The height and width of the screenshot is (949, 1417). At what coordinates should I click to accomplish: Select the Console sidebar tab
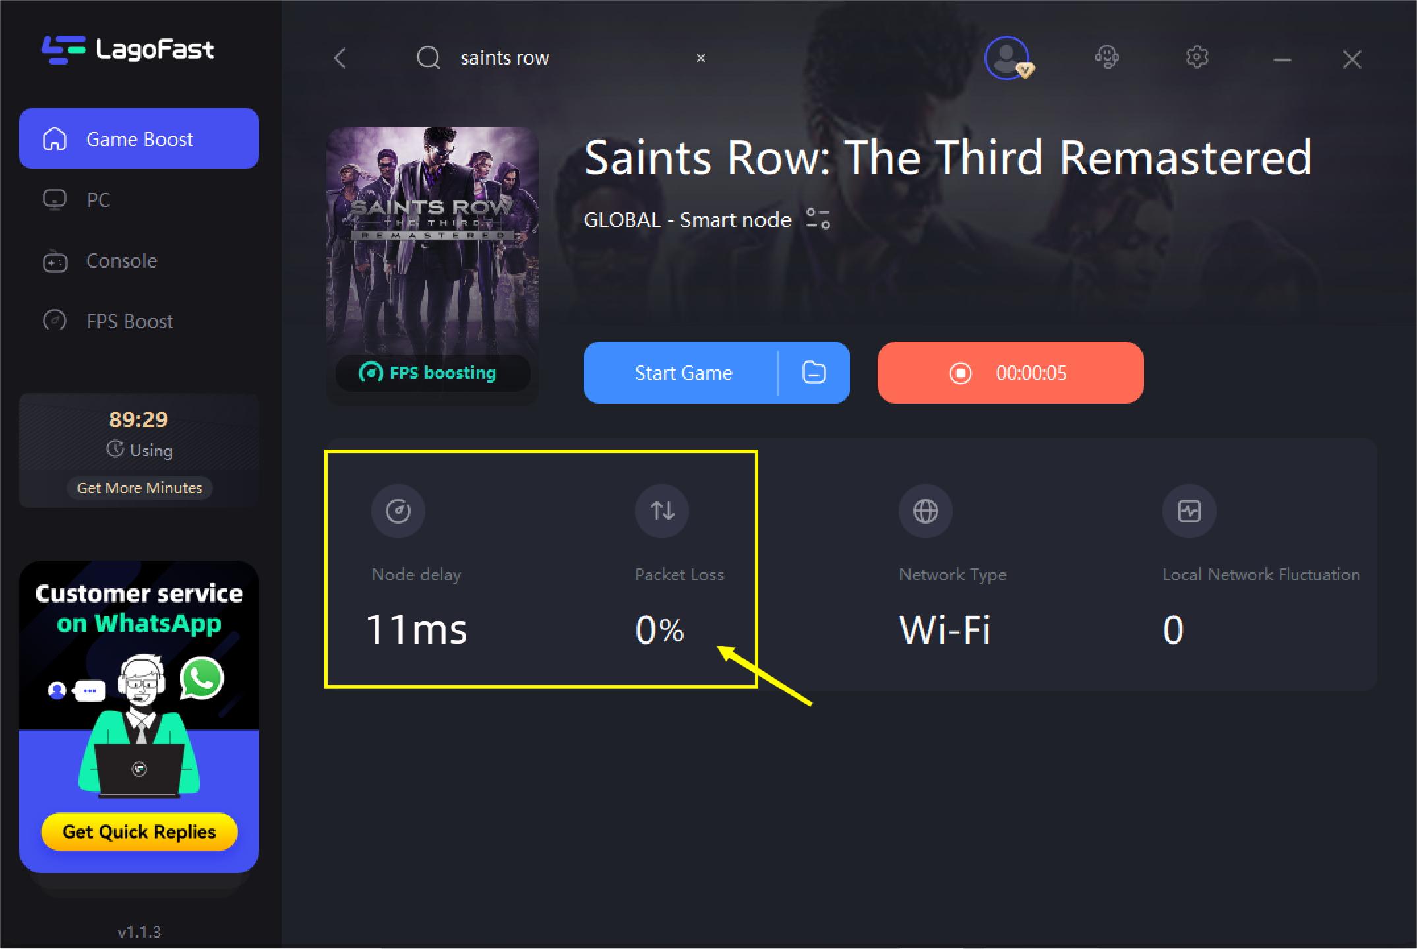(121, 260)
